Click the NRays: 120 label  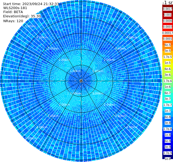click(13, 21)
